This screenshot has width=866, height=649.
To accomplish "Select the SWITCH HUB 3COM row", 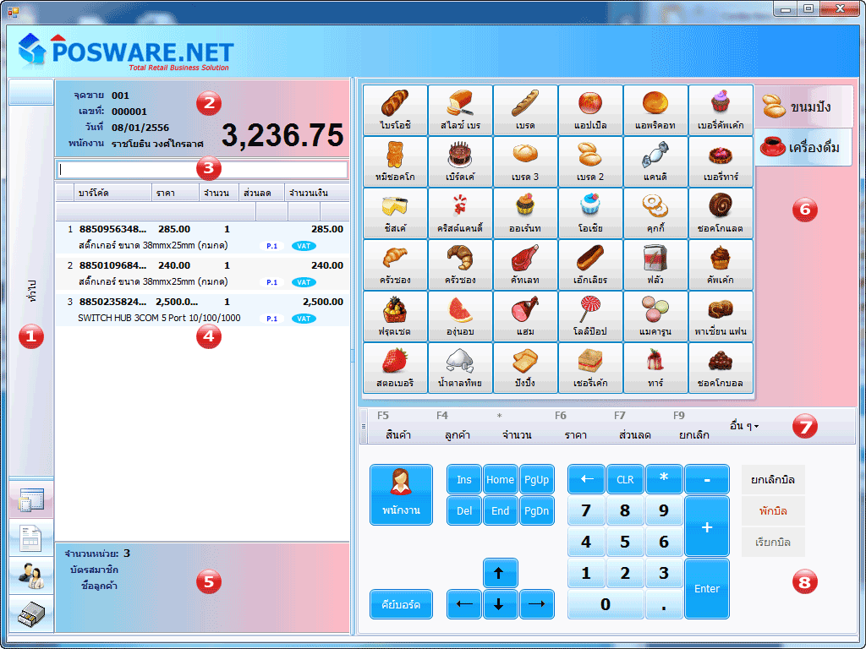I will pos(203,309).
